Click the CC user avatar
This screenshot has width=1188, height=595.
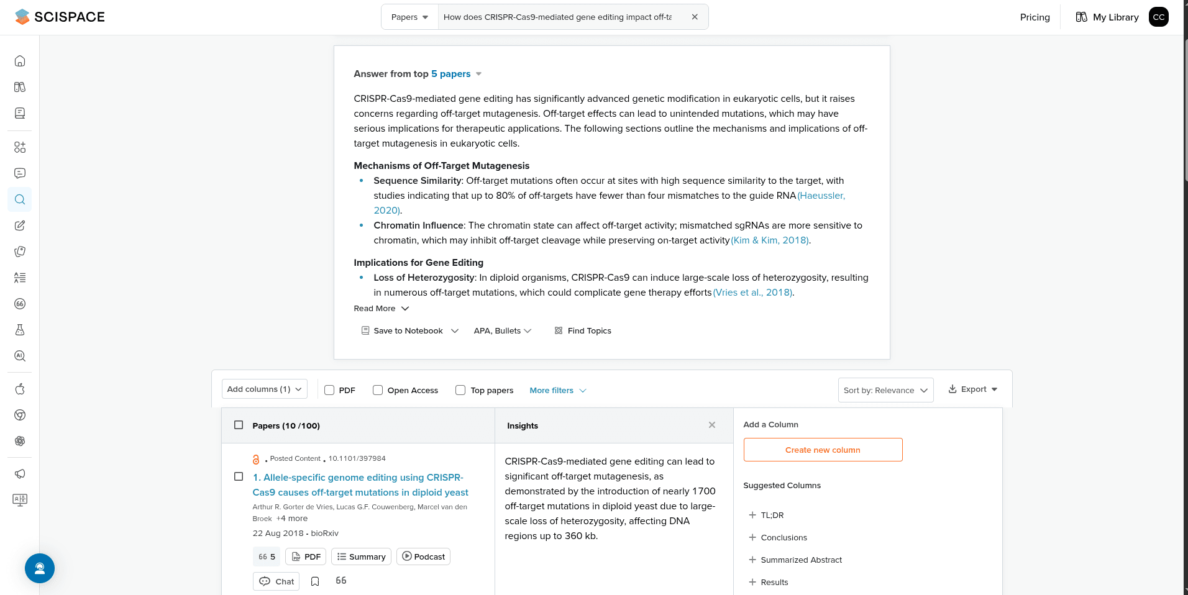click(x=1159, y=17)
